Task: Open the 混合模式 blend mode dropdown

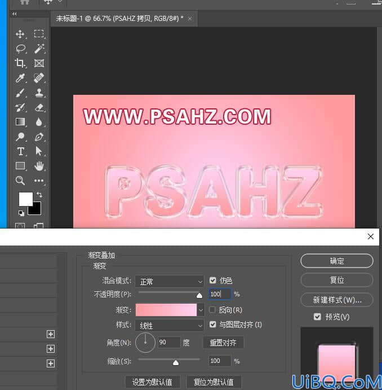Action: click(169, 282)
